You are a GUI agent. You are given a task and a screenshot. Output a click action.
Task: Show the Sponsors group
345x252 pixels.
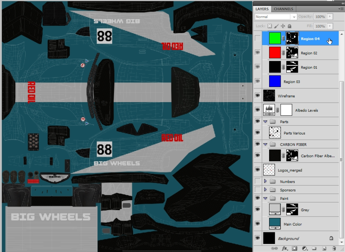click(x=258, y=190)
